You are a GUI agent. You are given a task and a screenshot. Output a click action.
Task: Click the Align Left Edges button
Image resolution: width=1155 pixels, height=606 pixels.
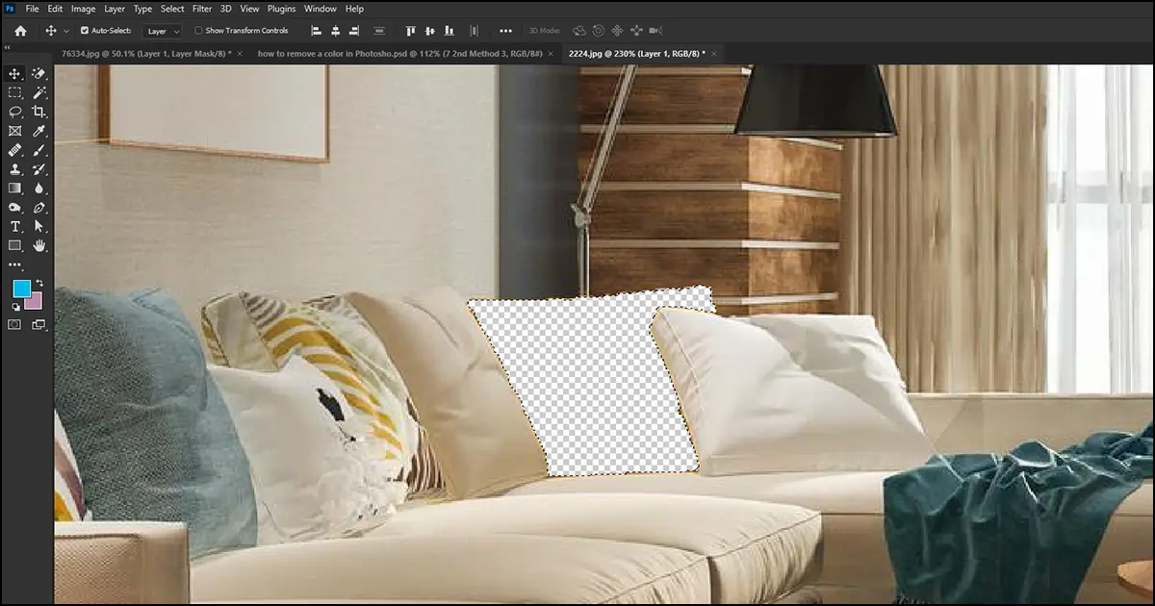[x=315, y=30]
